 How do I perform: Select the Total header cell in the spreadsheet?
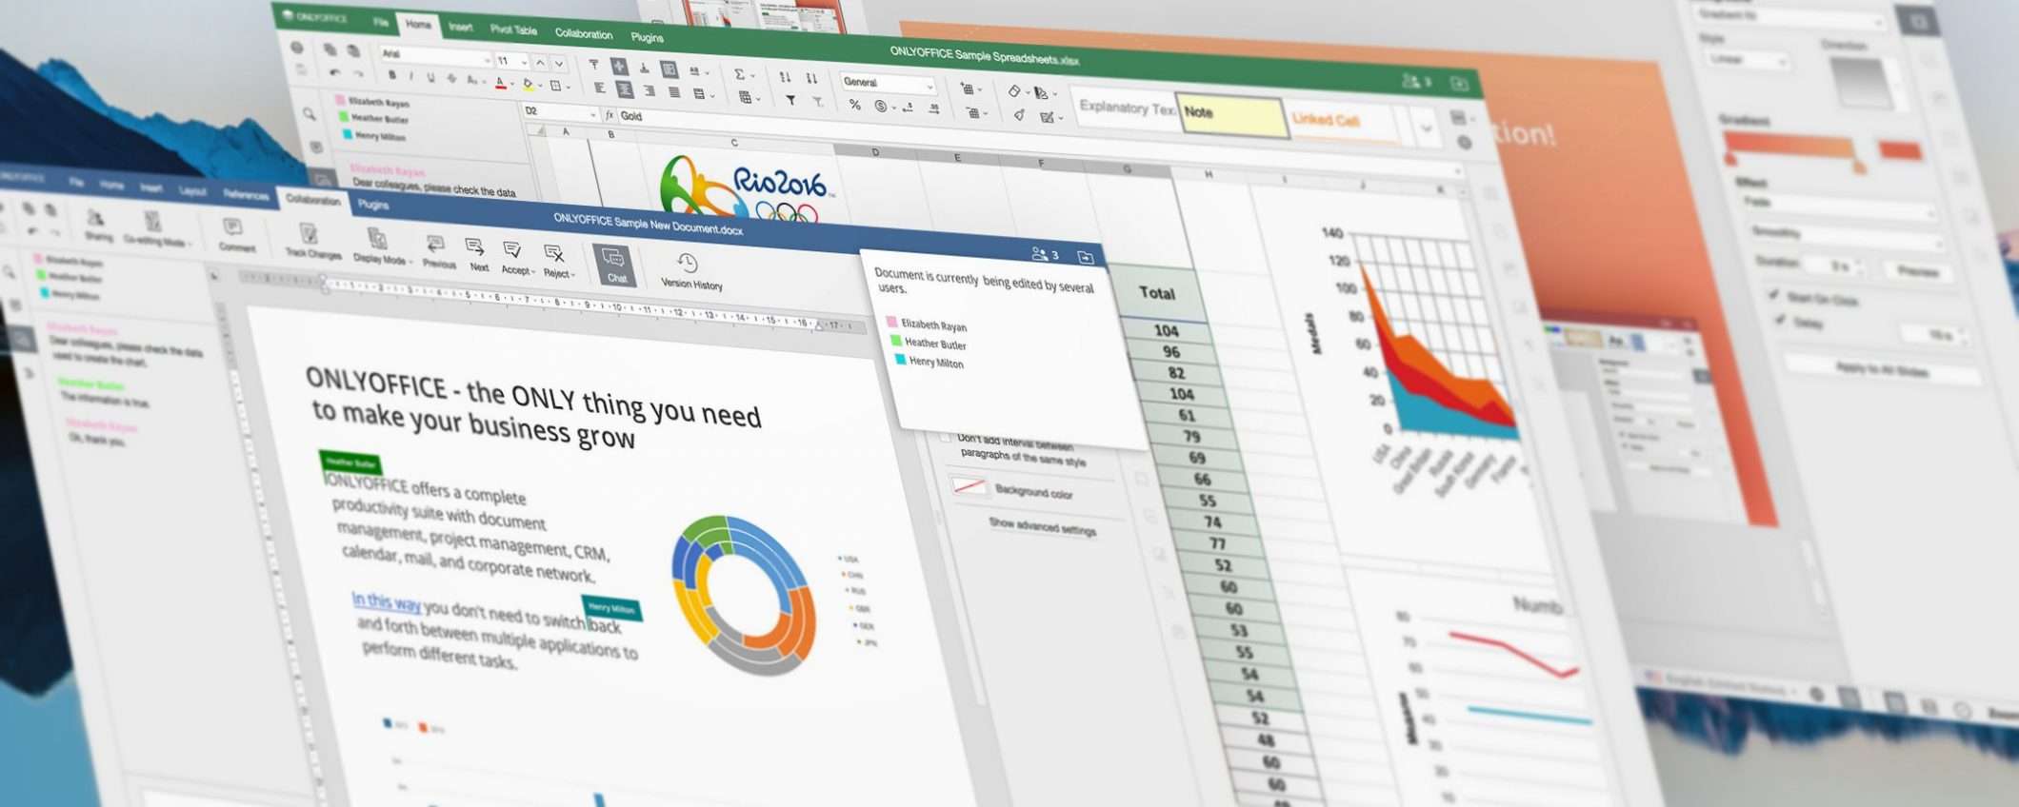(x=1158, y=293)
